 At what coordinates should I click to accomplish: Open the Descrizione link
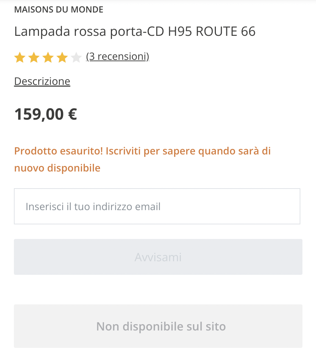click(x=42, y=81)
